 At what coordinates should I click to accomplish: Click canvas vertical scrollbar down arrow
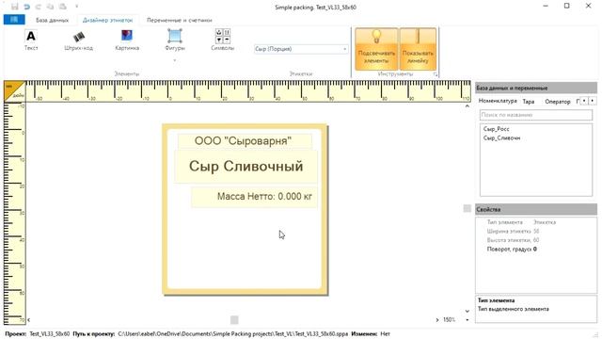(x=467, y=311)
